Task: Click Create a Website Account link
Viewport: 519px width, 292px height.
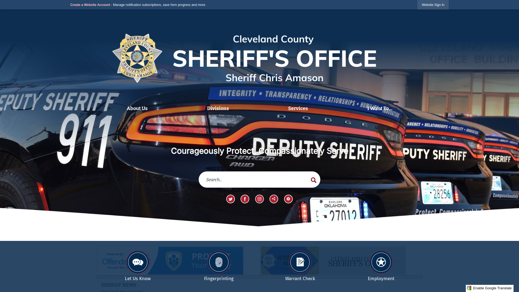Action: point(90,5)
